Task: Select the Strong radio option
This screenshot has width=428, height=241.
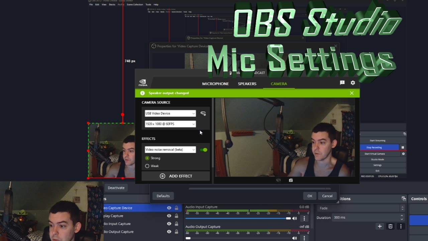Action: click(x=147, y=158)
